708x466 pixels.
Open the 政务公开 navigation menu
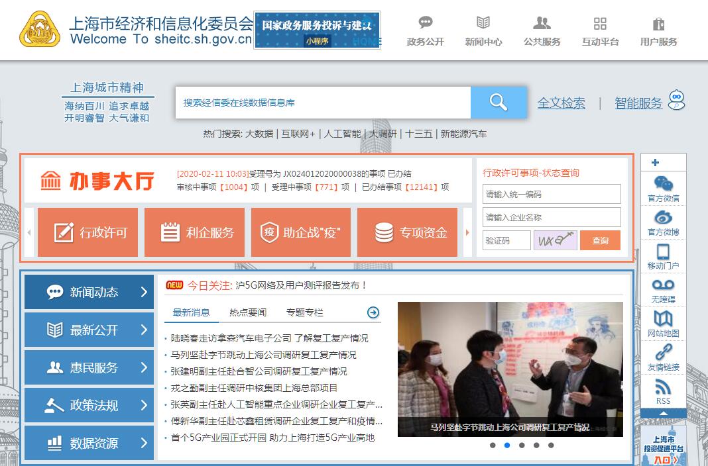425,32
